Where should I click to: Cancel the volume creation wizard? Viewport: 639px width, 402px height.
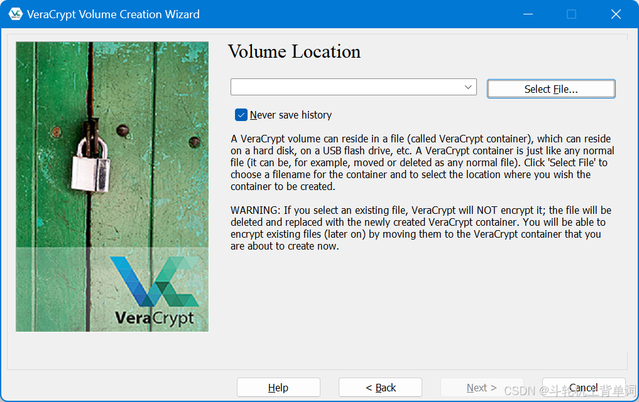pyautogui.click(x=584, y=387)
